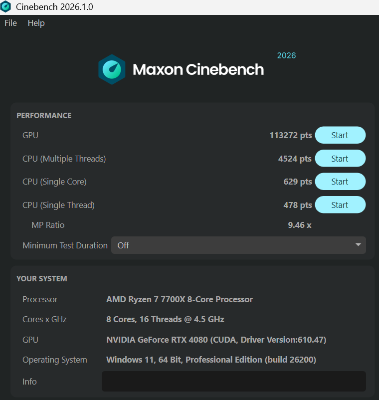379x400 pixels.
Task: Open the Minimum Test Duration dropdown showing Off
Action: pos(238,245)
